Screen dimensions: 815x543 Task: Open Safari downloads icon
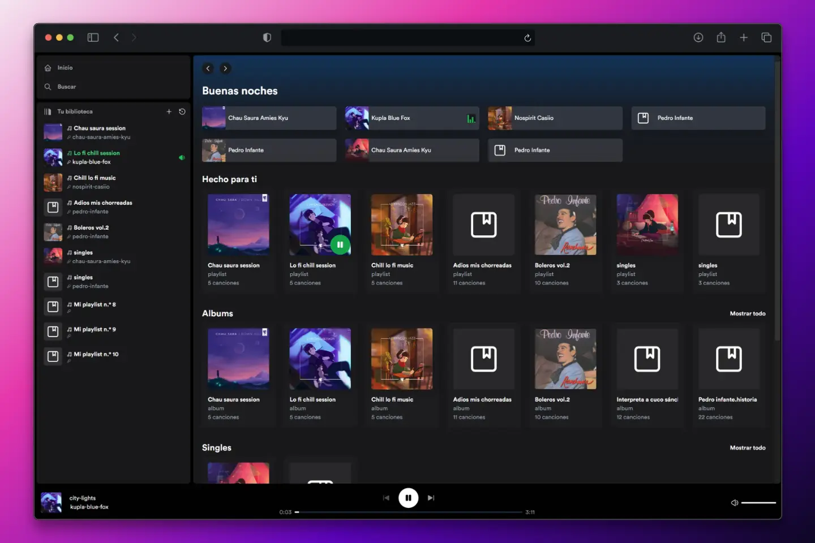[x=698, y=37]
